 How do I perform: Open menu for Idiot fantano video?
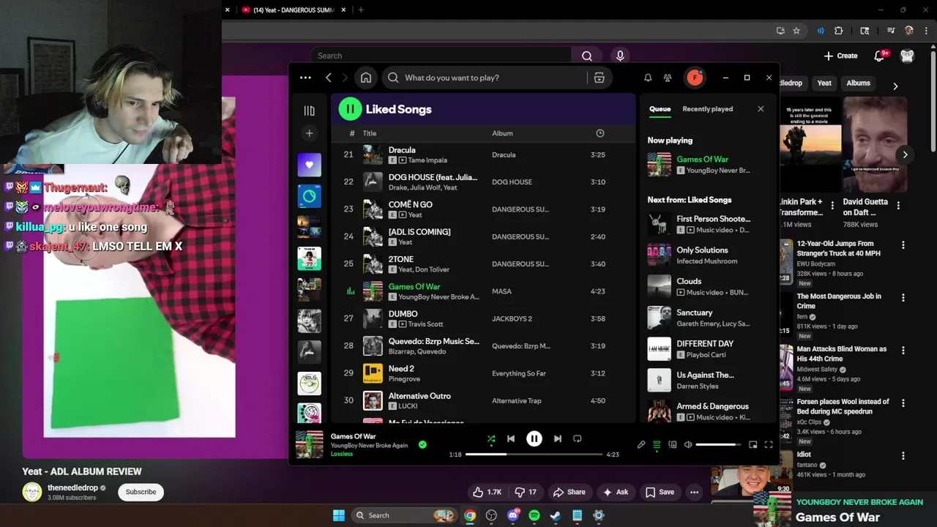tap(903, 456)
